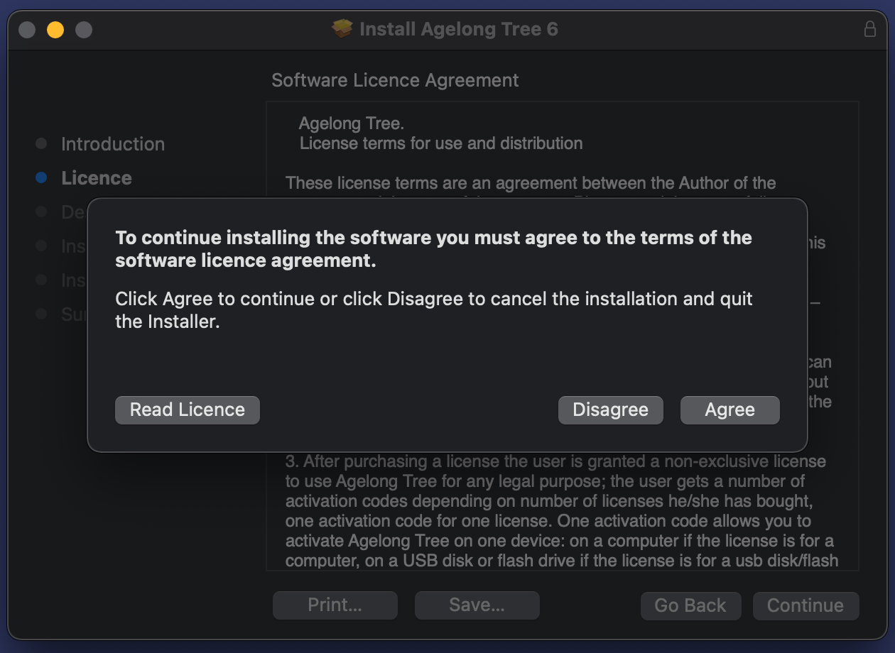Click the grey bullet beside Introduction
This screenshot has width=895, height=653.
[x=41, y=143]
